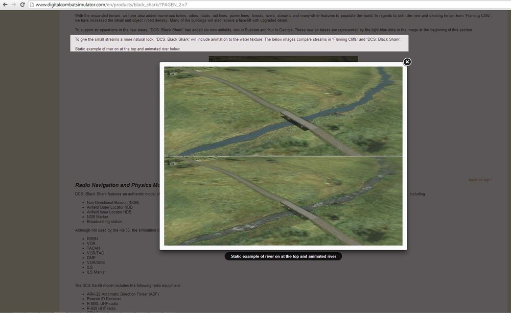Click the 'Static example of river' caption bar
Image resolution: width=511 pixels, height=313 pixels.
283,256
